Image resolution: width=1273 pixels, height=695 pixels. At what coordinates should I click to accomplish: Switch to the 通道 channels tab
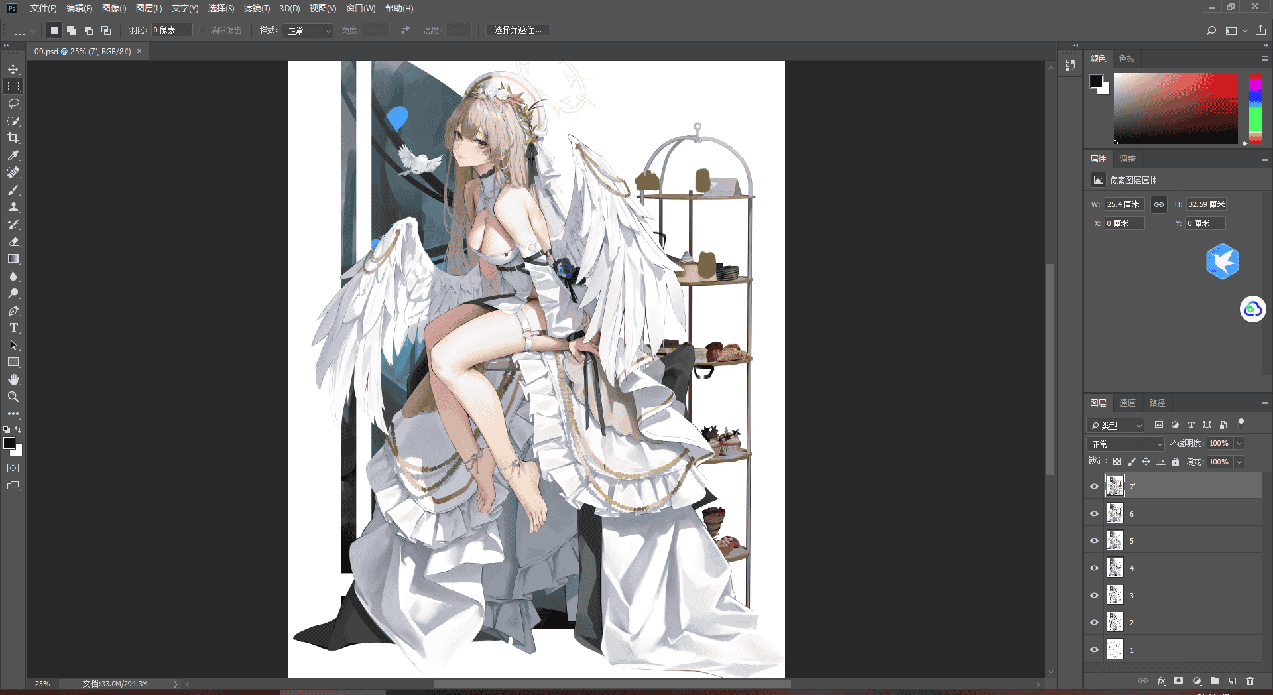[x=1127, y=403]
